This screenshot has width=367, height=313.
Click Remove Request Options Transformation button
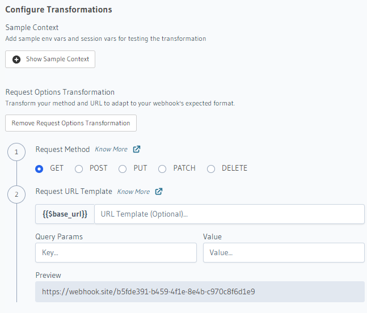71,123
